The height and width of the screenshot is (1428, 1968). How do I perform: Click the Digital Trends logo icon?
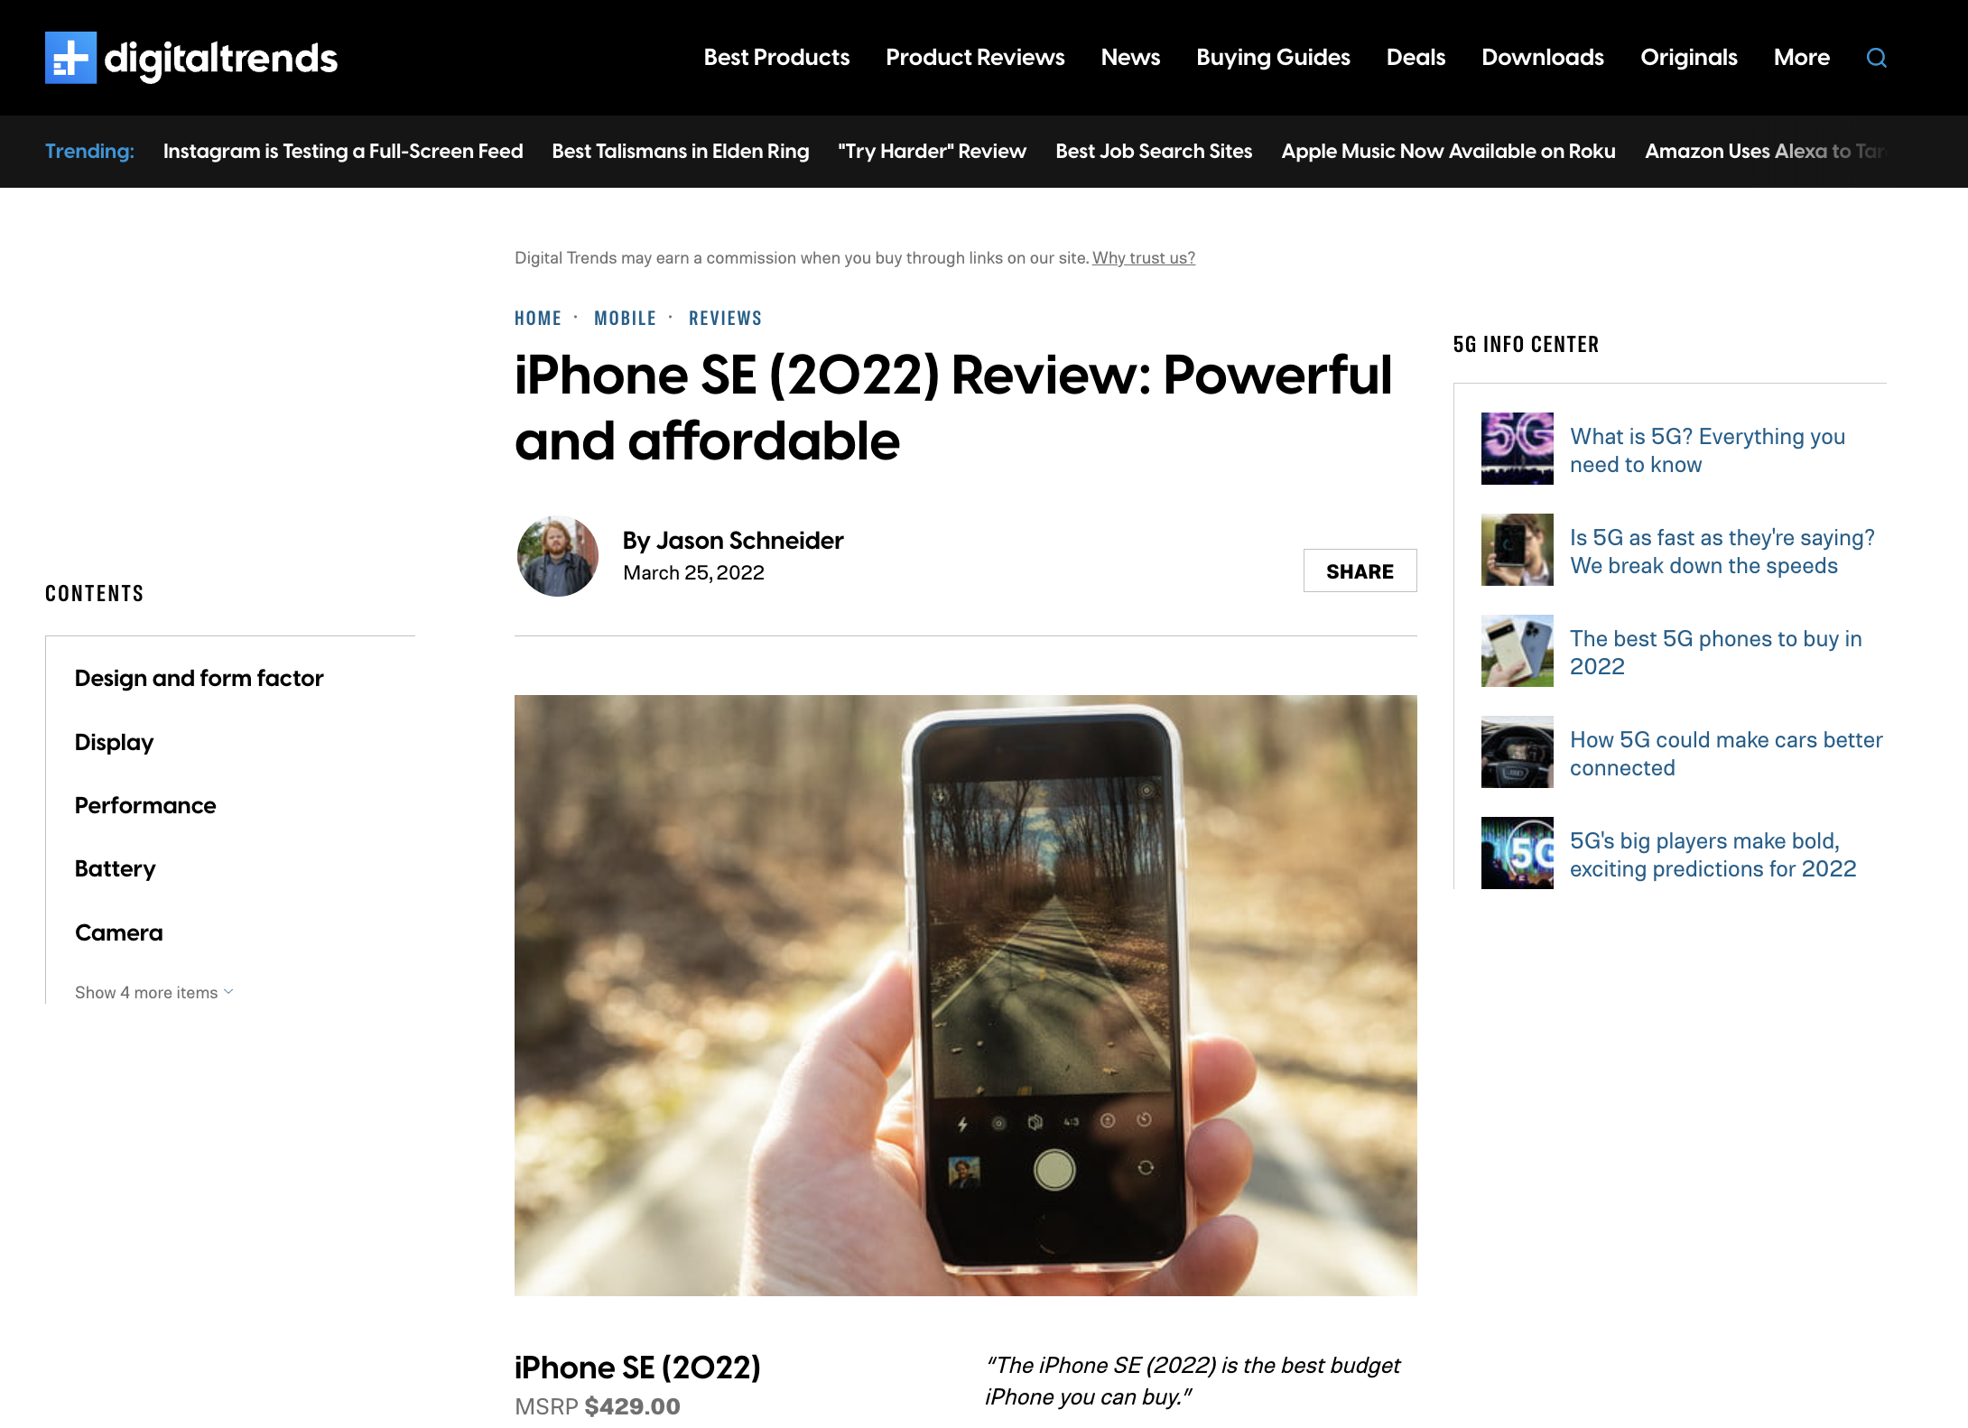coord(70,58)
